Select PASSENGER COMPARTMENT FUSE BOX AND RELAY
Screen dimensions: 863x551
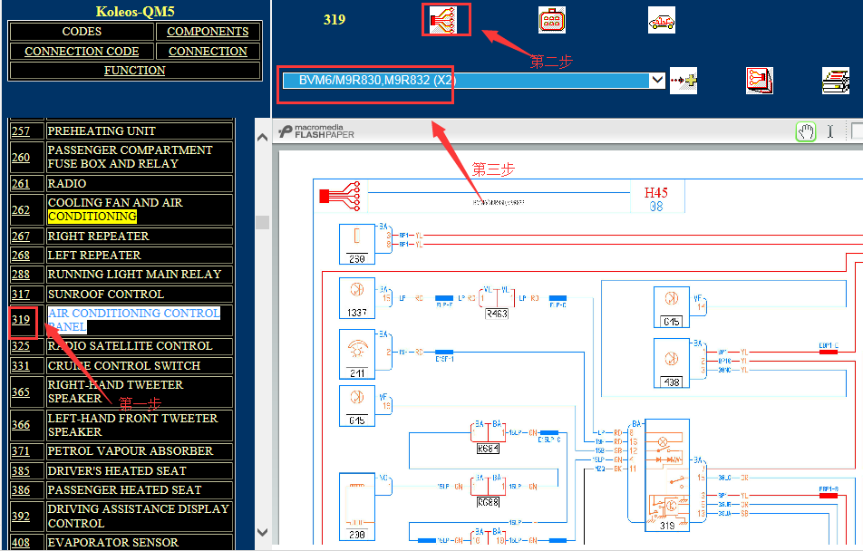pyautogui.click(x=130, y=157)
